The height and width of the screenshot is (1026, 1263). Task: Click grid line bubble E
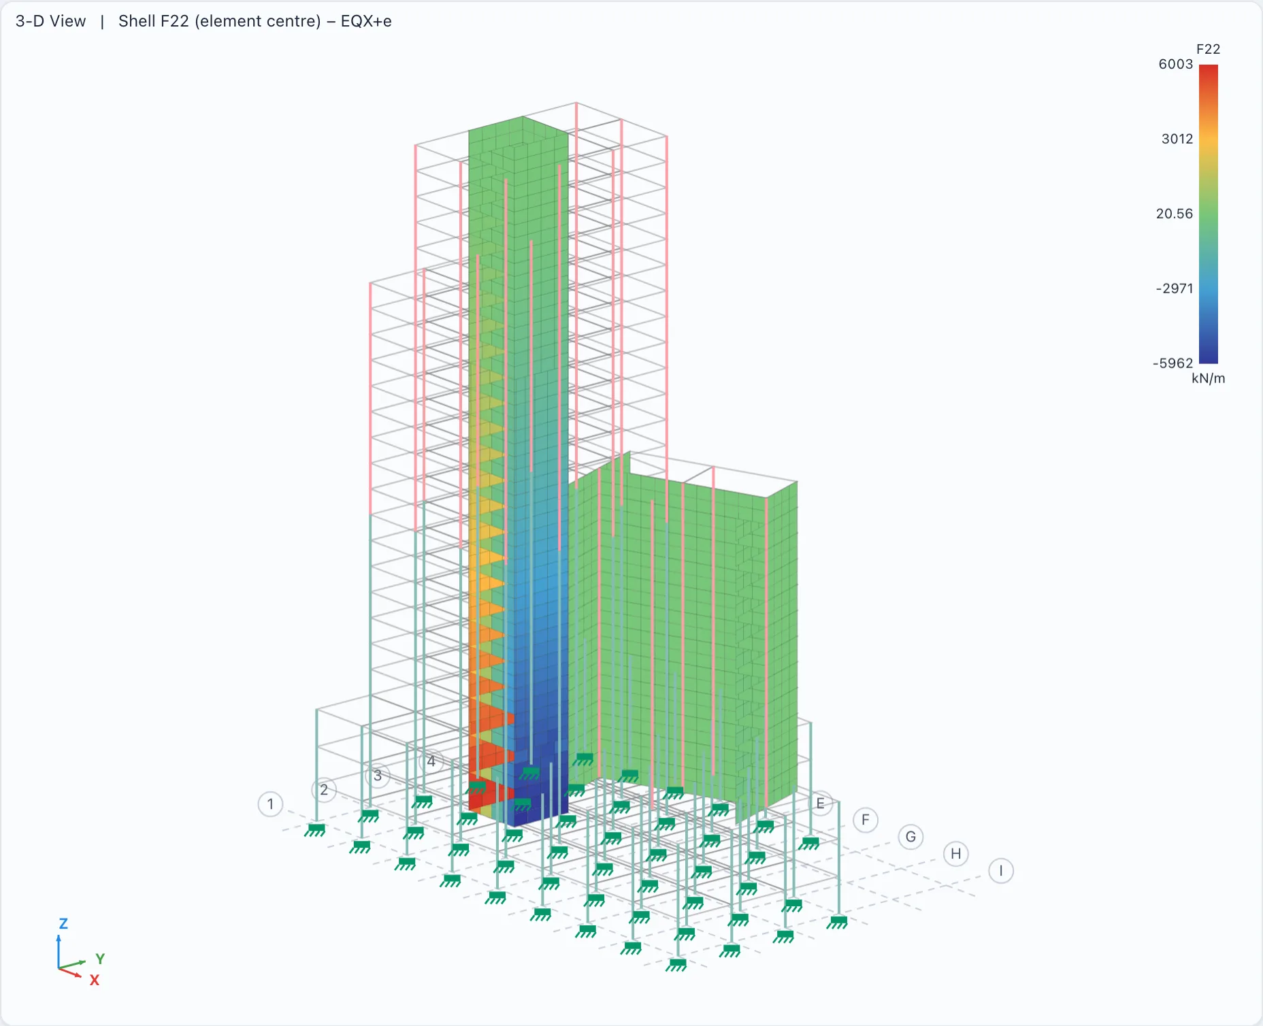tap(820, 804)
